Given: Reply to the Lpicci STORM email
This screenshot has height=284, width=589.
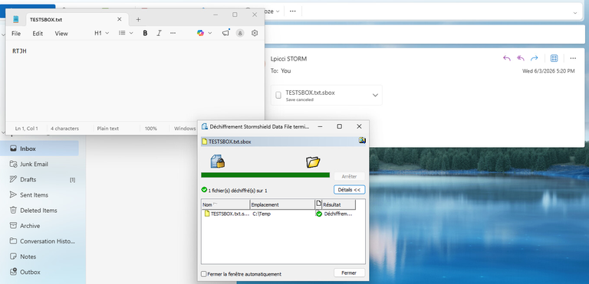Looking at the screenshot, I should click(x=507, y=58).
